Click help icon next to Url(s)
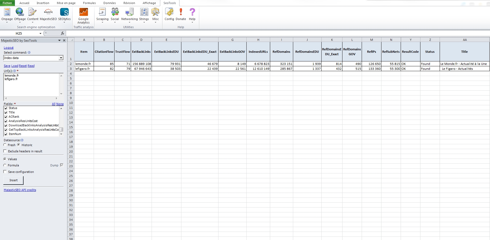This screenshot has height=240, width=490. coord(15,71)
